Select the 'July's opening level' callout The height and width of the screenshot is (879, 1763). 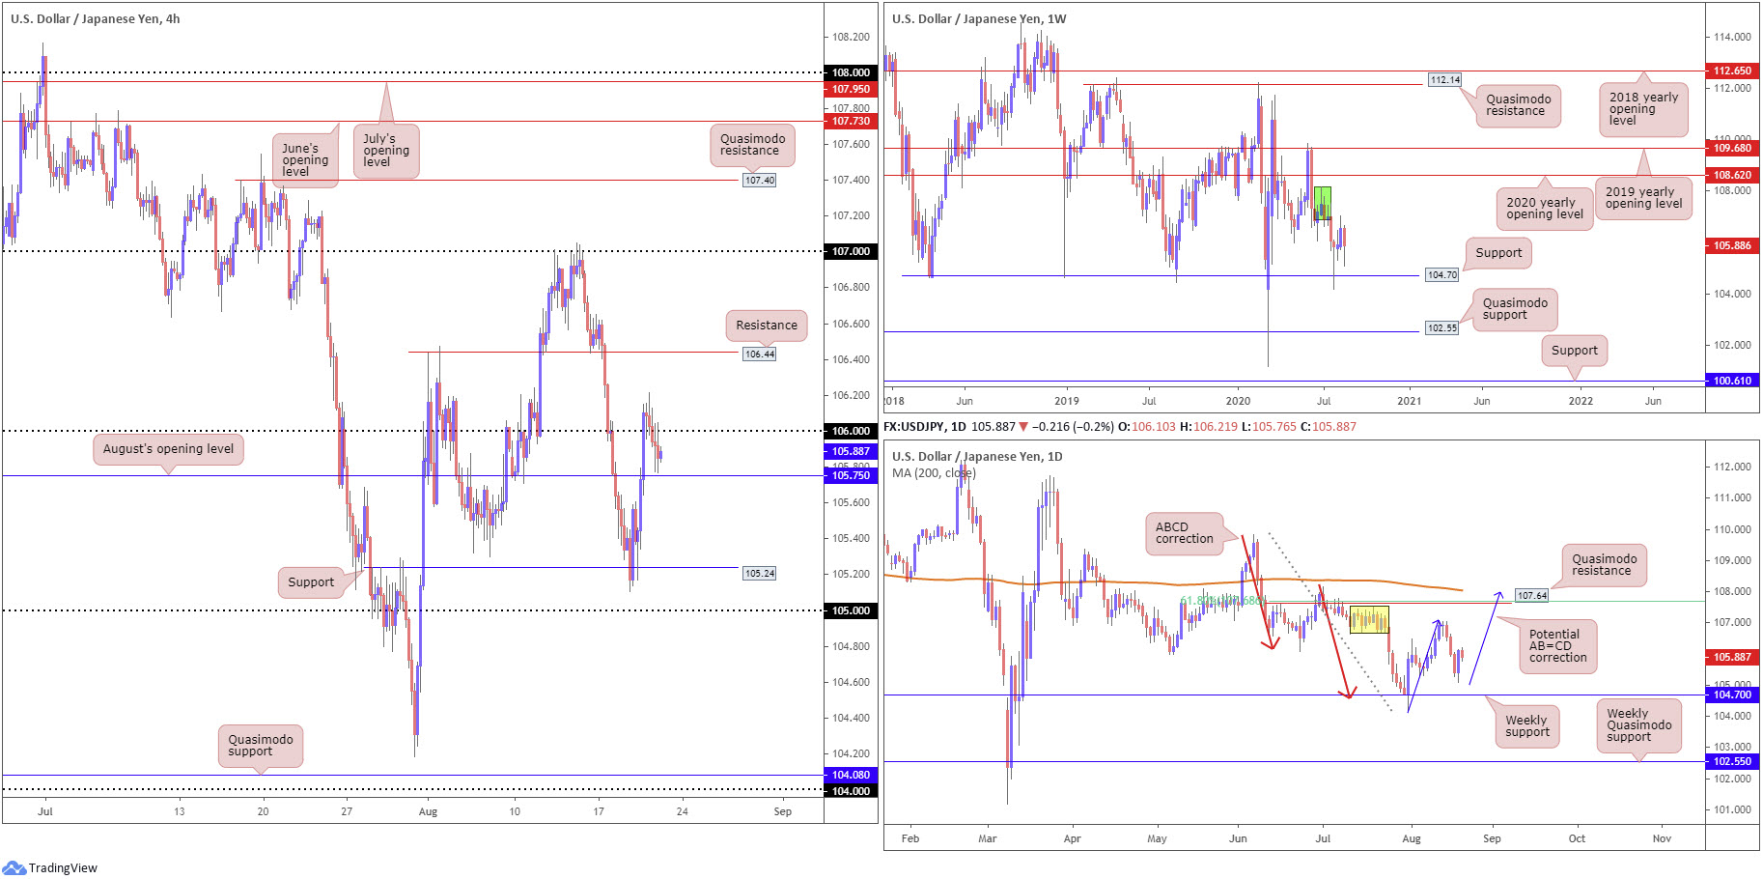point(386,151)
